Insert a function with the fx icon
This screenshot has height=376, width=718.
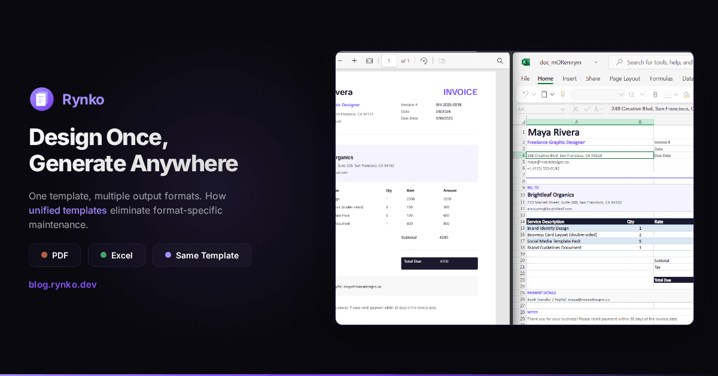pyautogui.click(x=597, y=109)
